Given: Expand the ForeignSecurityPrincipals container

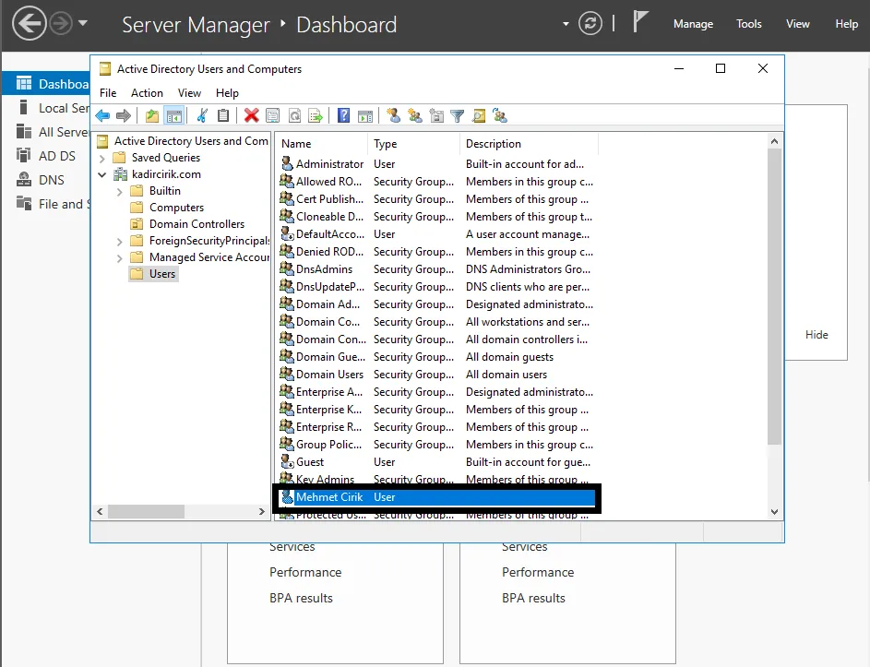Looking at the screenshot, I should coord(119,242).
